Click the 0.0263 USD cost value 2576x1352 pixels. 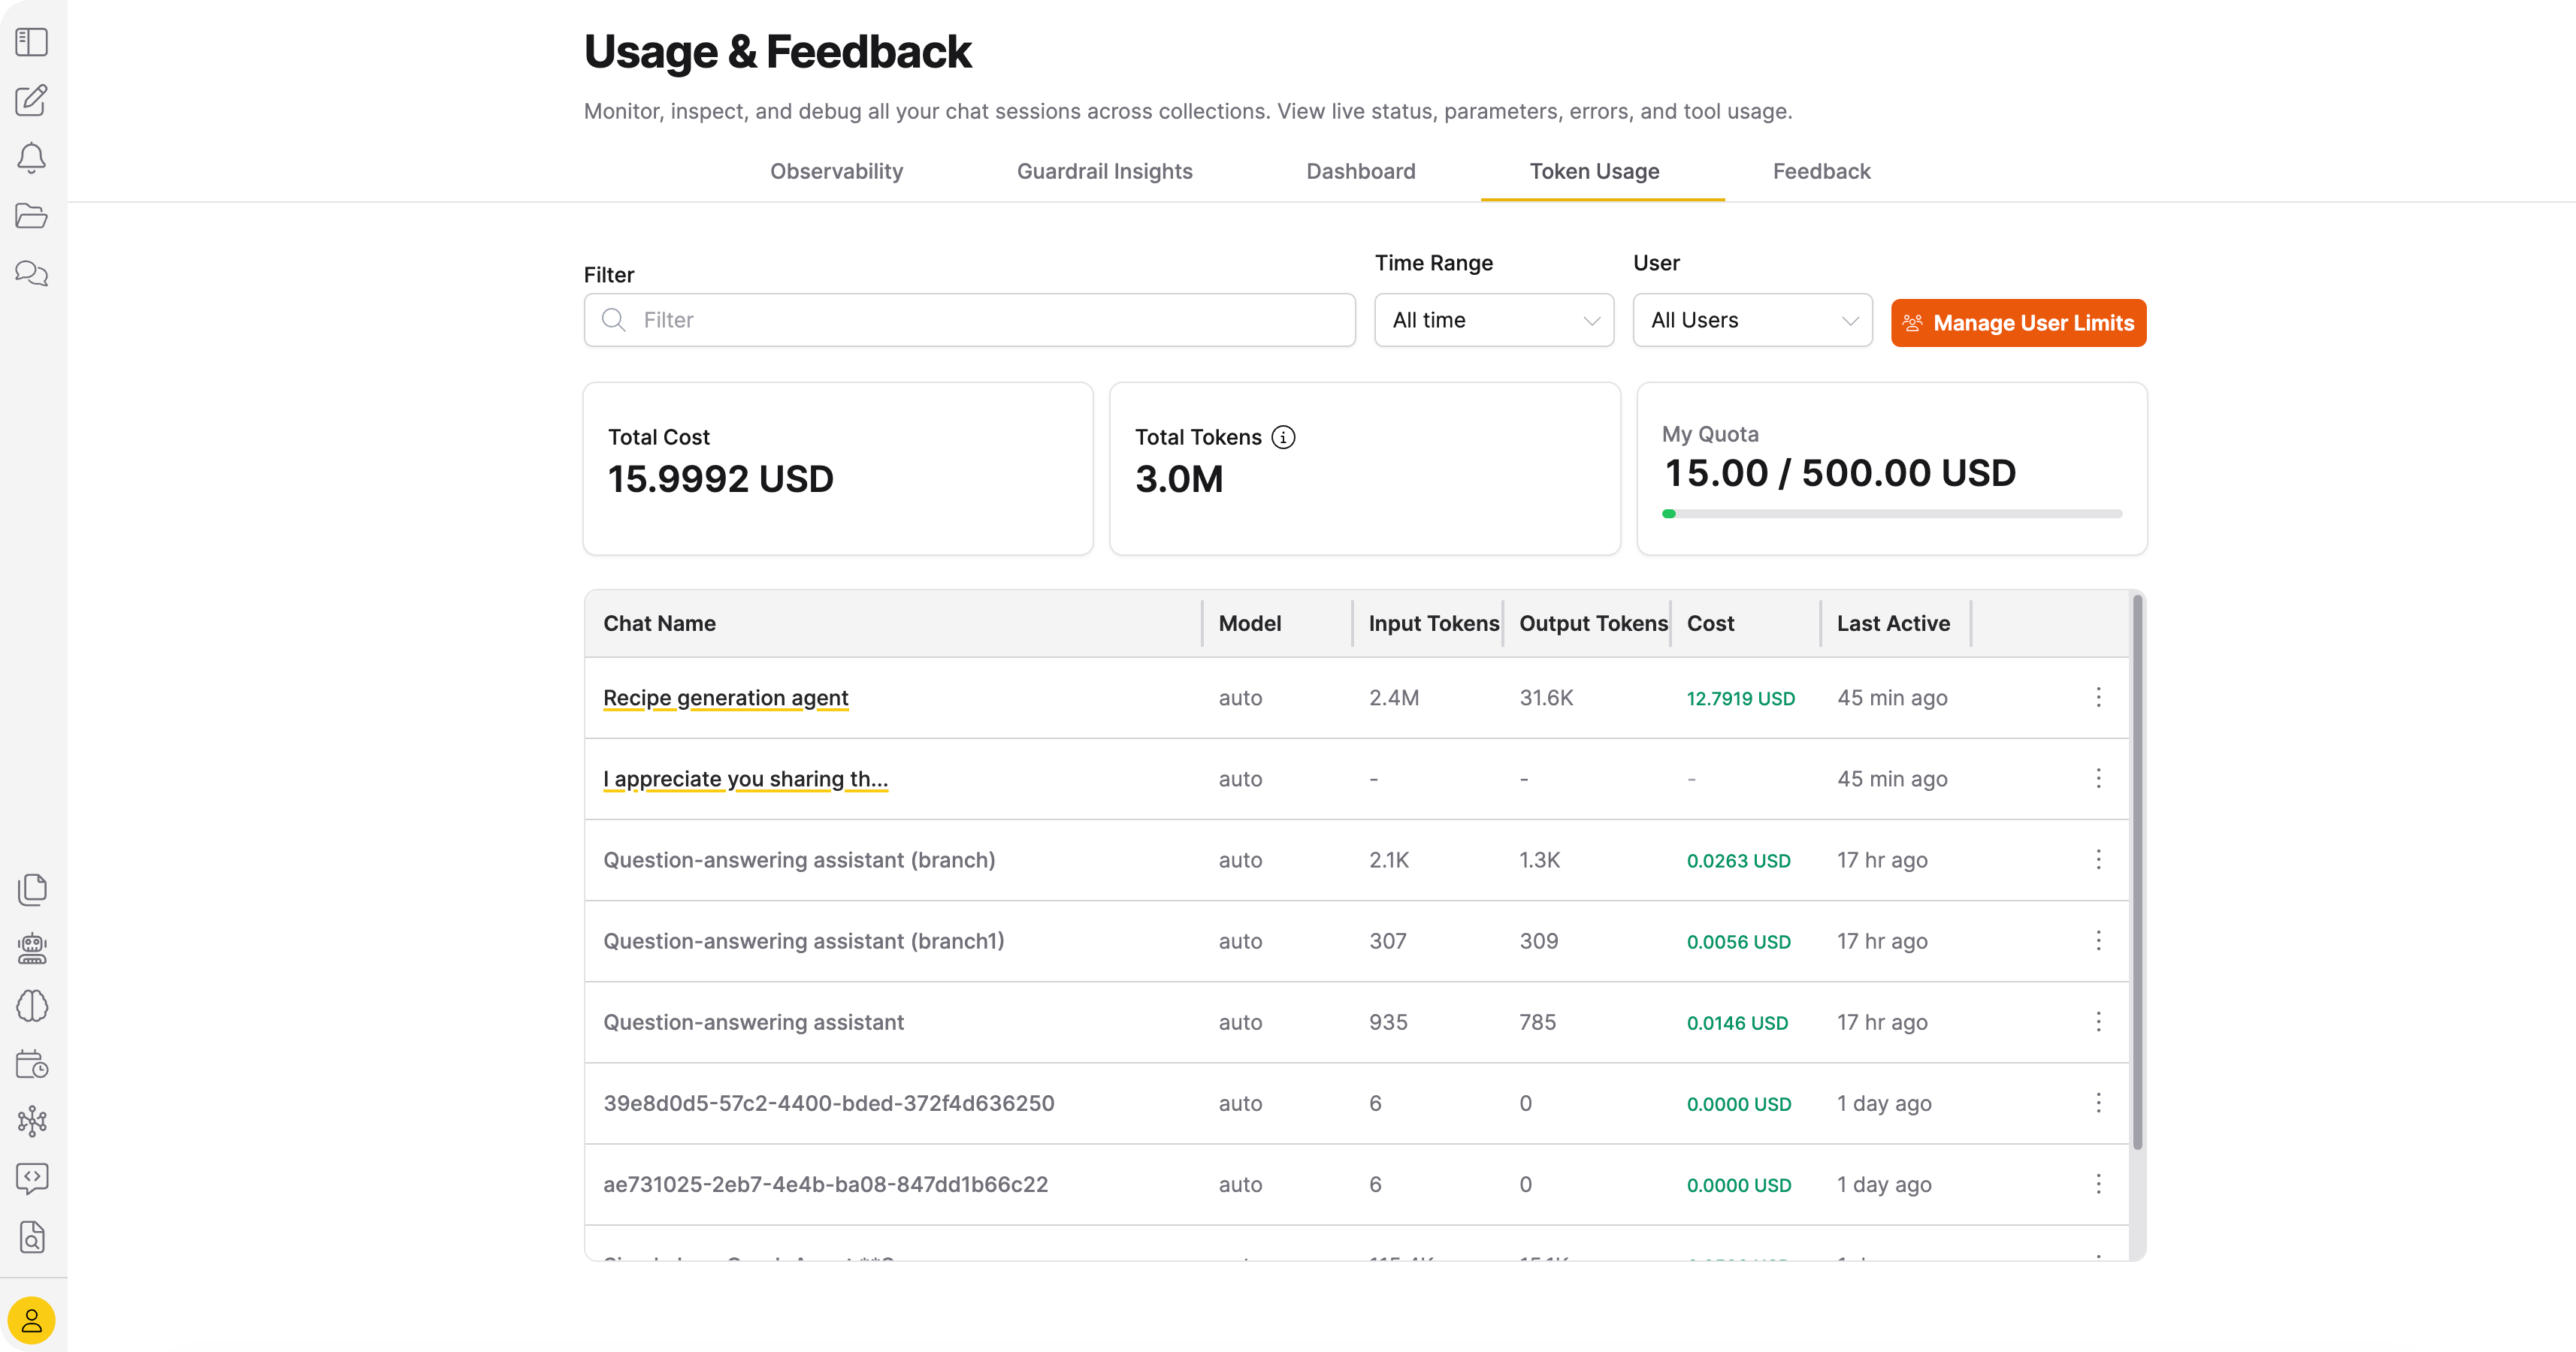[x=1738, y=860]
